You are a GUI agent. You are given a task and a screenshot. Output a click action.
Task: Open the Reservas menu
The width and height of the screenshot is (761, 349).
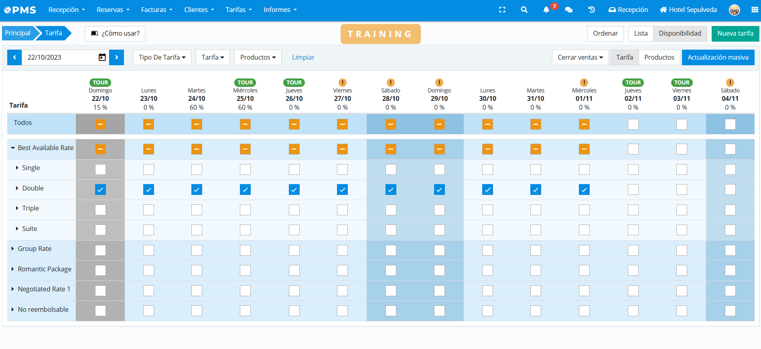[x=113, y=10]
